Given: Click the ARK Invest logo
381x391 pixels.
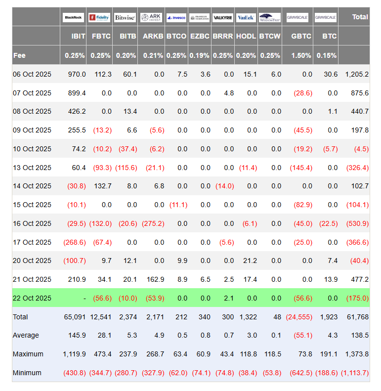Looking at the screenshot, I should (x=151, y=18).
